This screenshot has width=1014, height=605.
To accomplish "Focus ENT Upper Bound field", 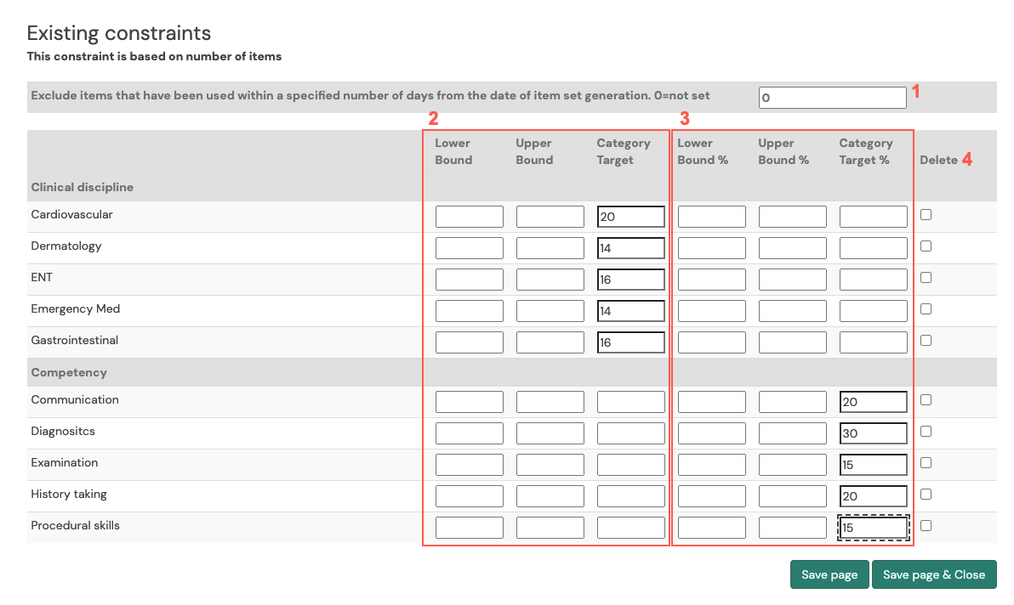I will pos(550,280).
